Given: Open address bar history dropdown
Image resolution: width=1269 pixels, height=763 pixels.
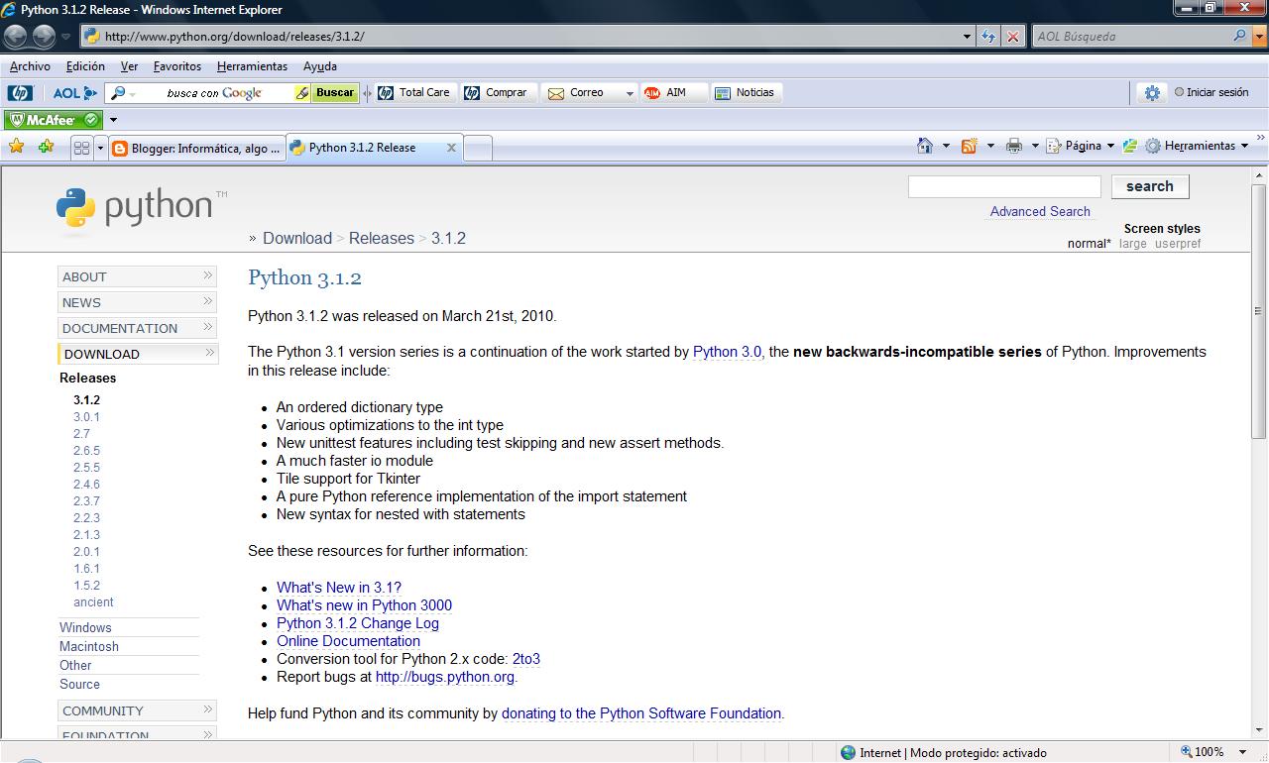Looking at the screenshot, I should pos(968,37).
